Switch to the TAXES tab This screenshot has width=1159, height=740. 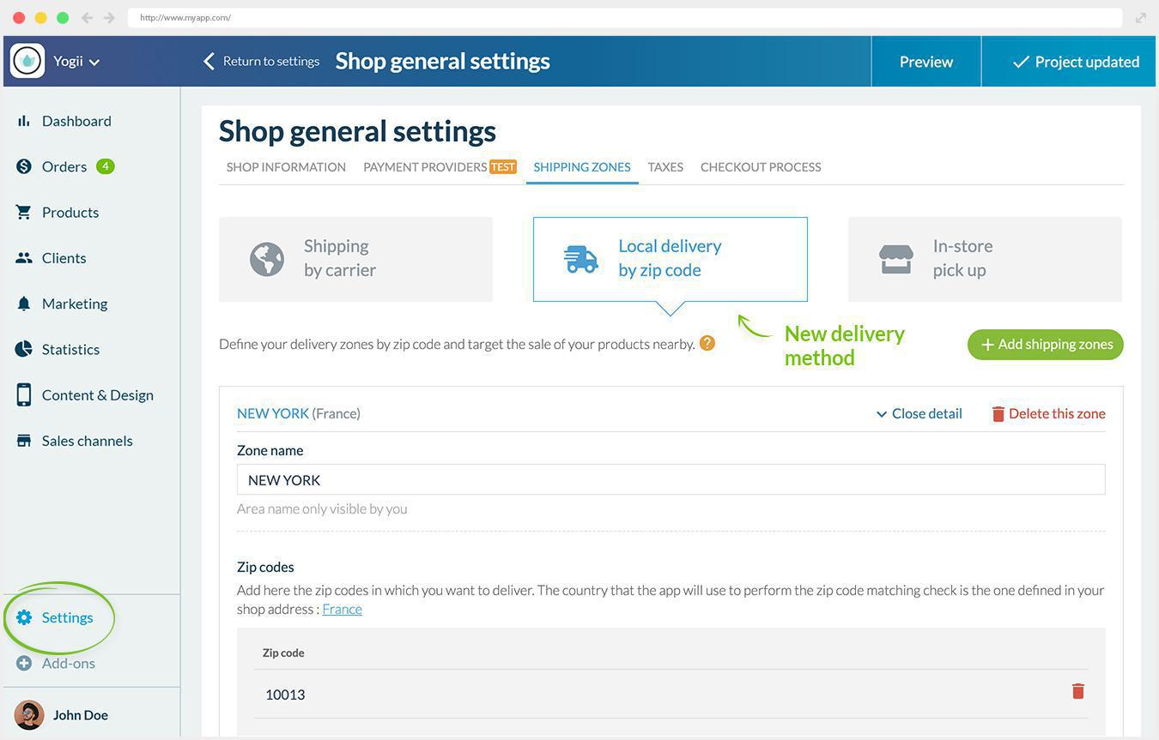click(665, 166)
